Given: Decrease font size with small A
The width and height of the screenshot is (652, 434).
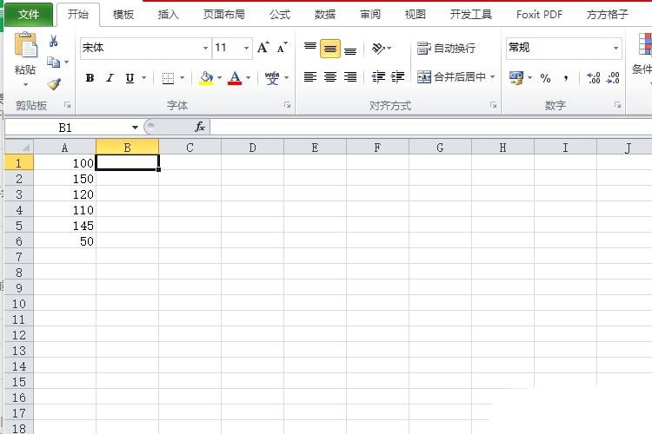Looking at the screenshot, I should click(x=283, y=48).
